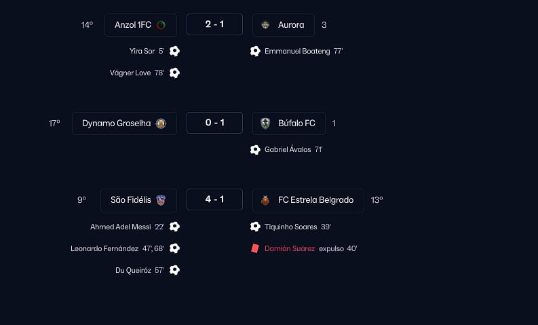Screen dimensions: 538x325
Task: Click the goal ball icon next to Yira Sor
Action: (x=174, y=51)
